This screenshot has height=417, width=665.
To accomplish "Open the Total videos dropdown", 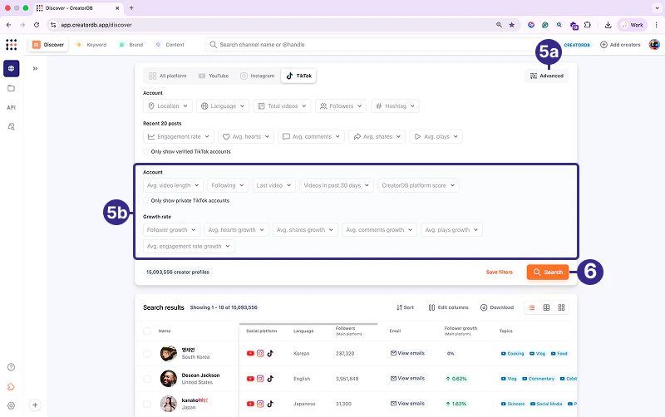I will click(x=282, y=106).
